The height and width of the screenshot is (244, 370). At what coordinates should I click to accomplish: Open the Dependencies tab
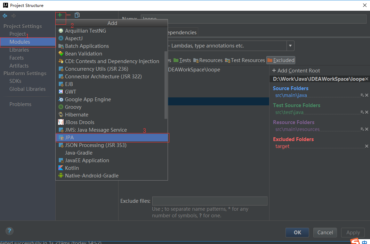(x=182, y=33)
